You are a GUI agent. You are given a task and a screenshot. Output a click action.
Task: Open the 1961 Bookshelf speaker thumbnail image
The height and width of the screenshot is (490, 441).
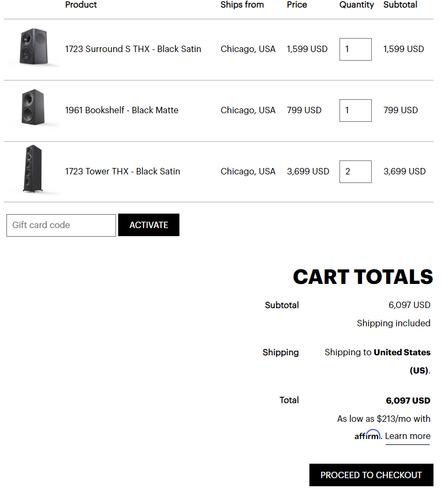click(x=33, y=108)
